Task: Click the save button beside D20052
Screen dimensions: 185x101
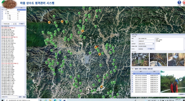Action: (151, 49)
